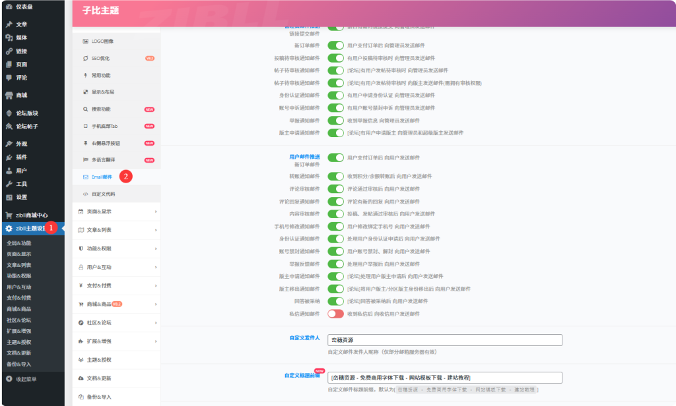Enable the 私信通知邮件 switch
This screenshot has height=406, width=676.
335,314
